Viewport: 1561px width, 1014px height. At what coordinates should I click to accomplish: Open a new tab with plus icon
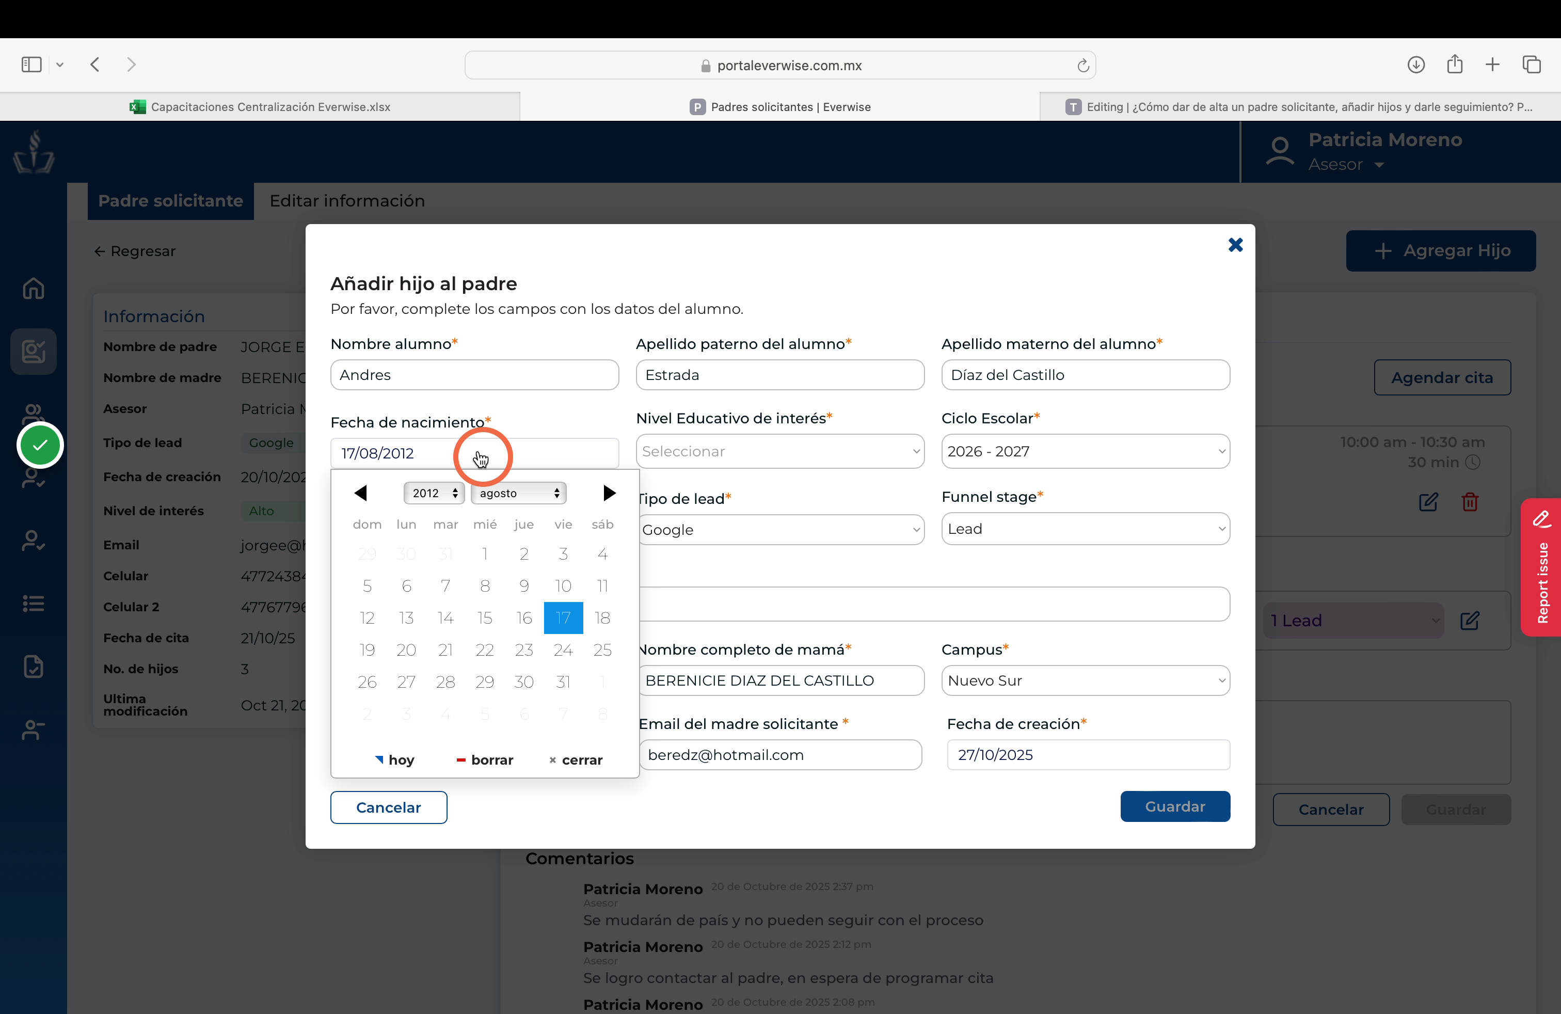coord(1493,64)
